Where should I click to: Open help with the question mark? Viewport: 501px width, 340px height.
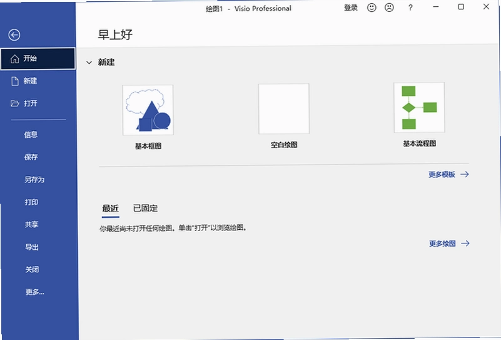point(410,8)
